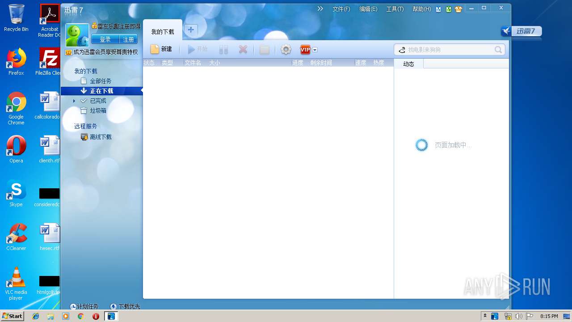Screen dimensions: 572x322
Task: Click the 新建 new task button
Action: (x=161, y=49)
